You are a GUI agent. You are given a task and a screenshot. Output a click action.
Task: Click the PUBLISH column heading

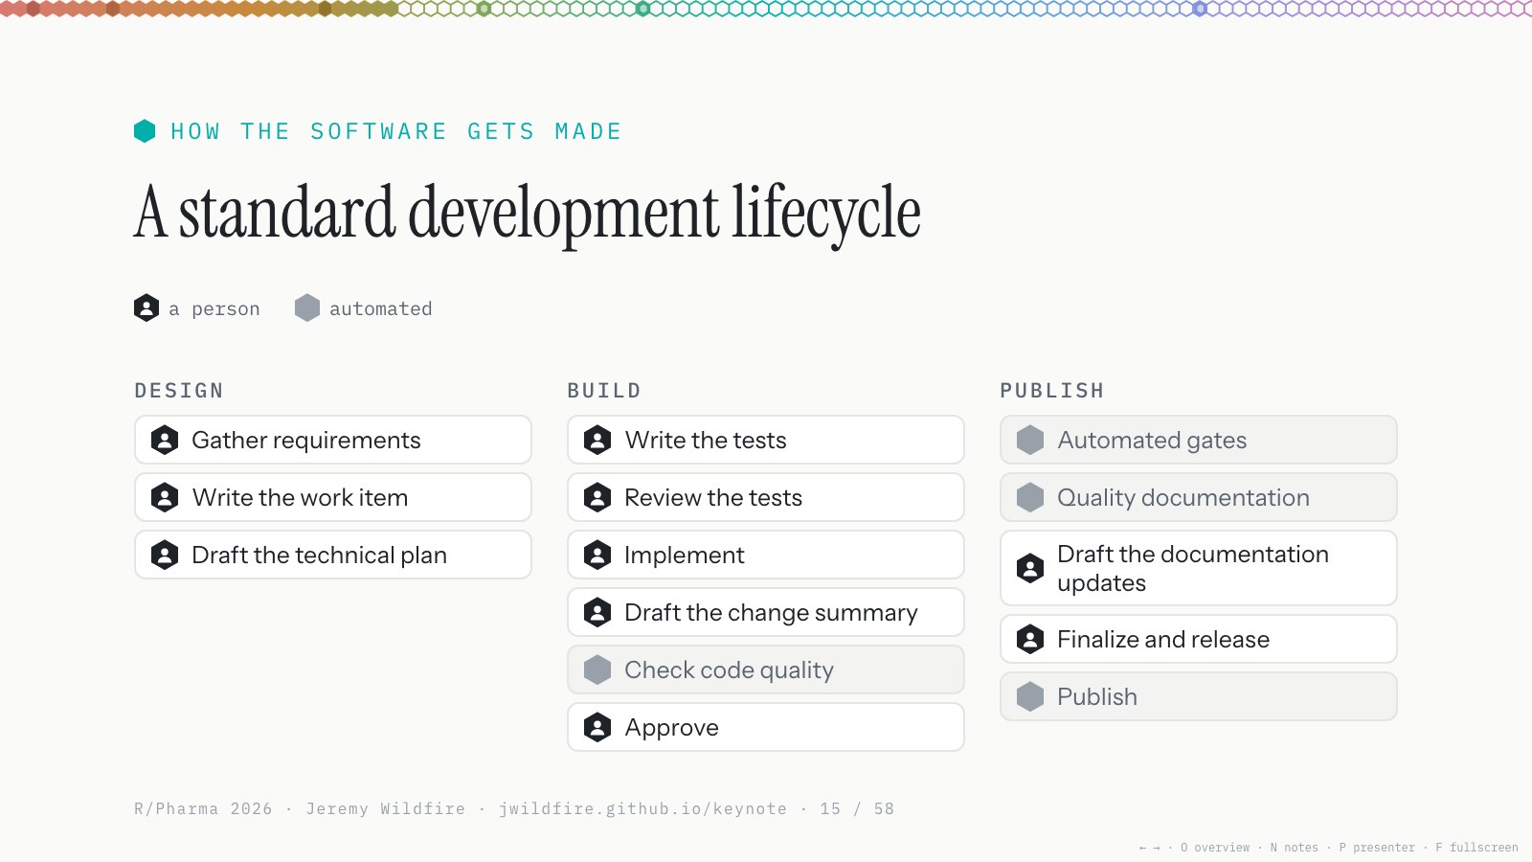click(x=1052, y=391)
